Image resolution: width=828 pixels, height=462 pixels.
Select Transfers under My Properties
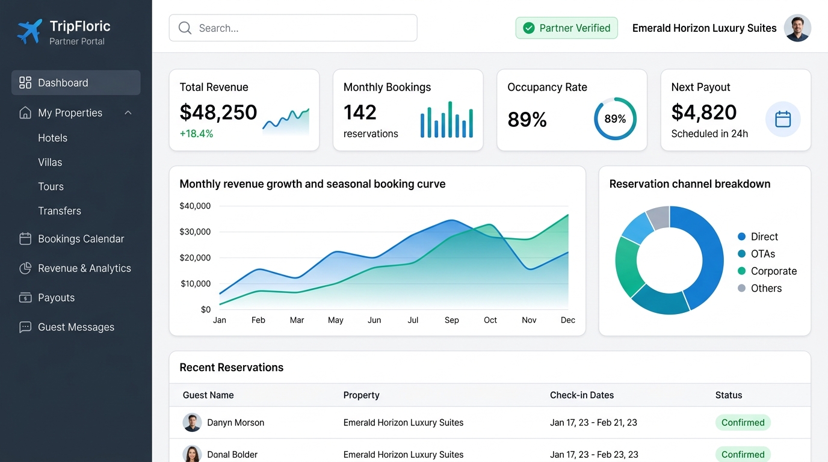click(60, 211)
